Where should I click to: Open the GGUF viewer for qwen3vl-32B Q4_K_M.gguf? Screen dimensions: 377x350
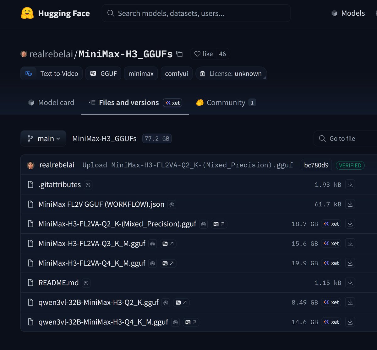point(191,322)
